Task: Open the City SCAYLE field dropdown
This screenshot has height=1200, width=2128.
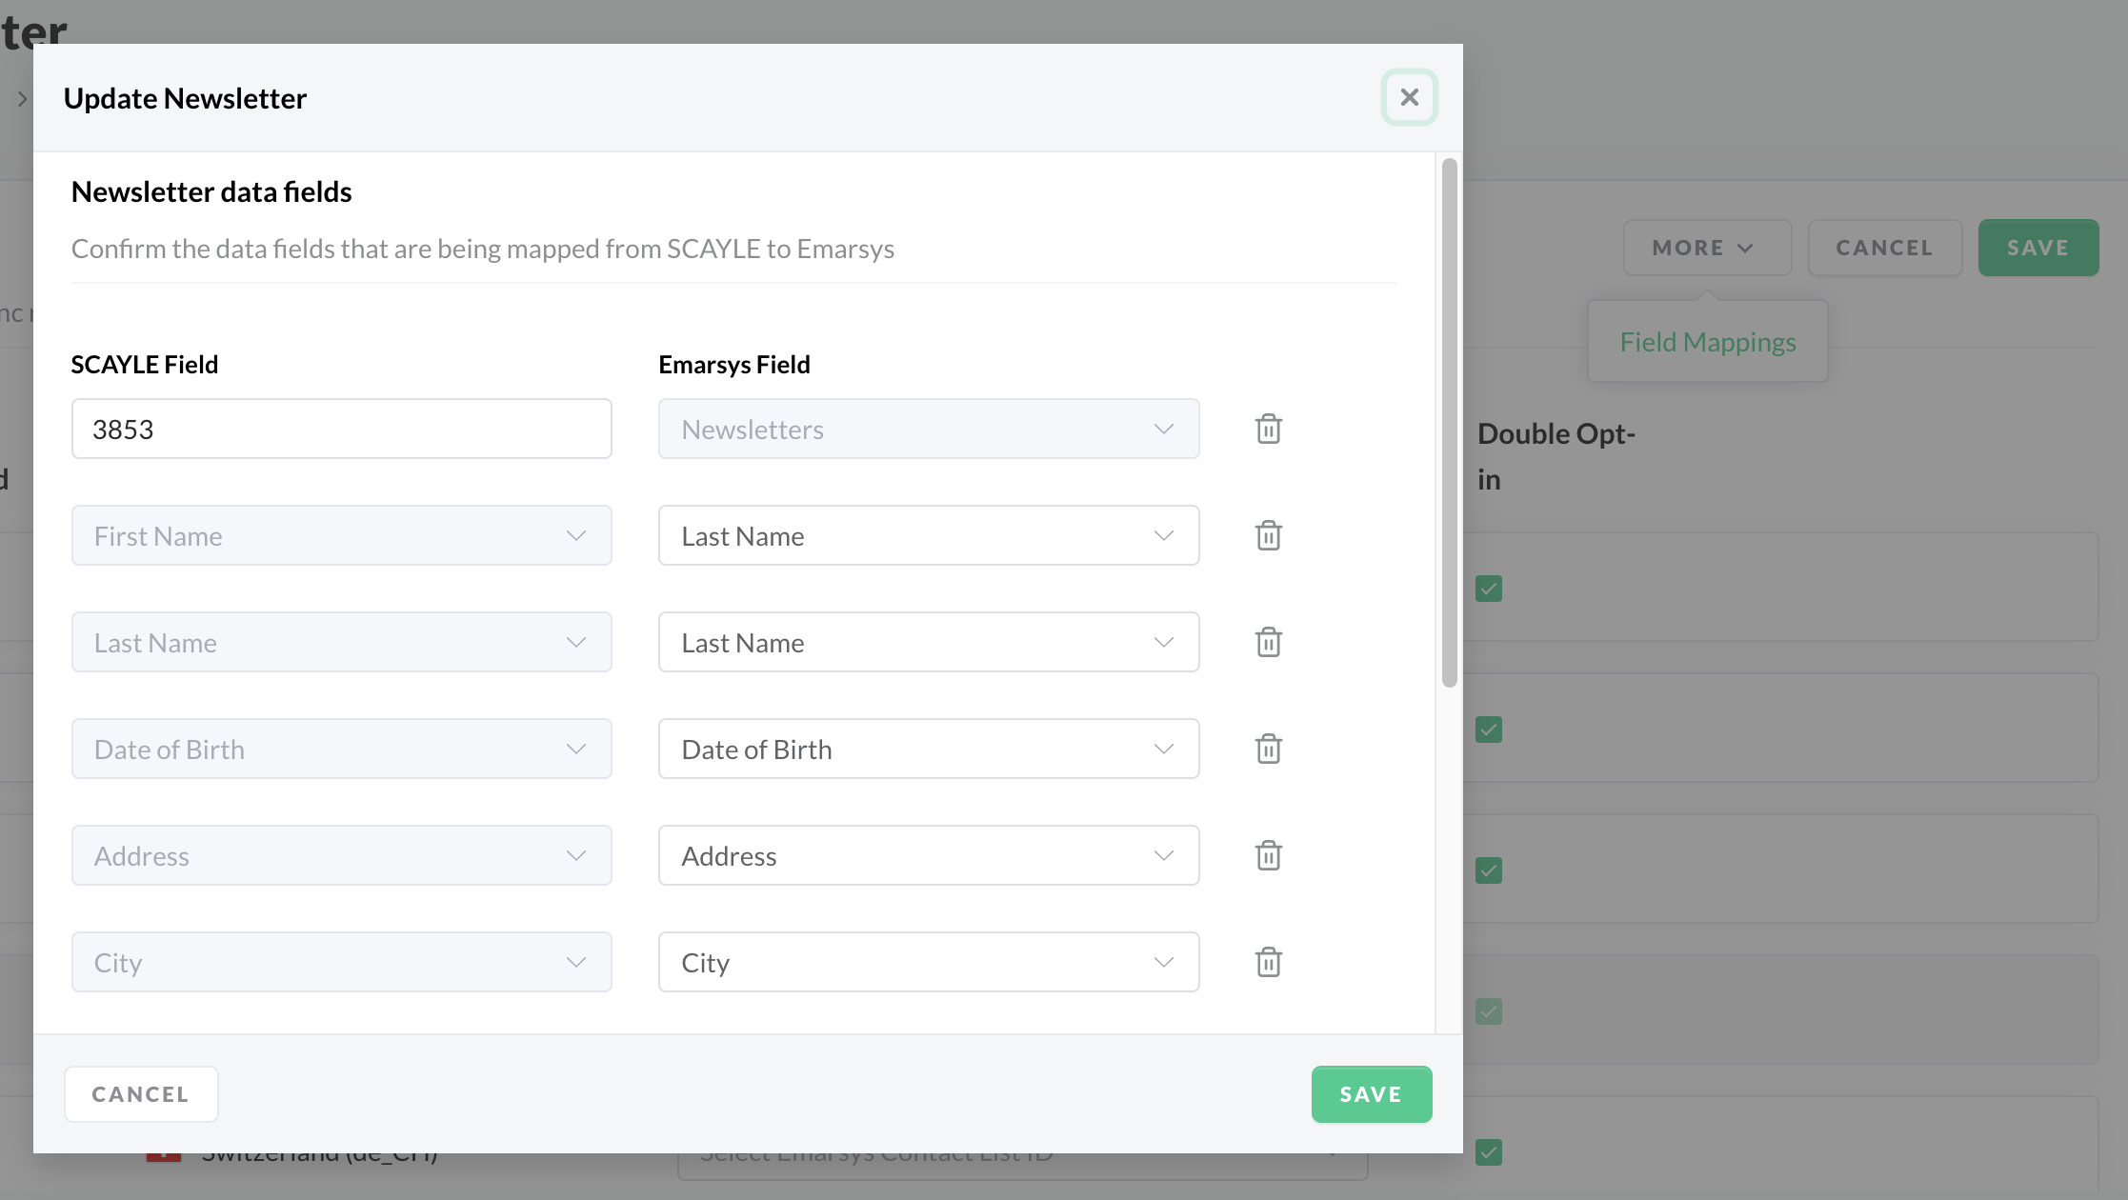Action: (341, 962)
